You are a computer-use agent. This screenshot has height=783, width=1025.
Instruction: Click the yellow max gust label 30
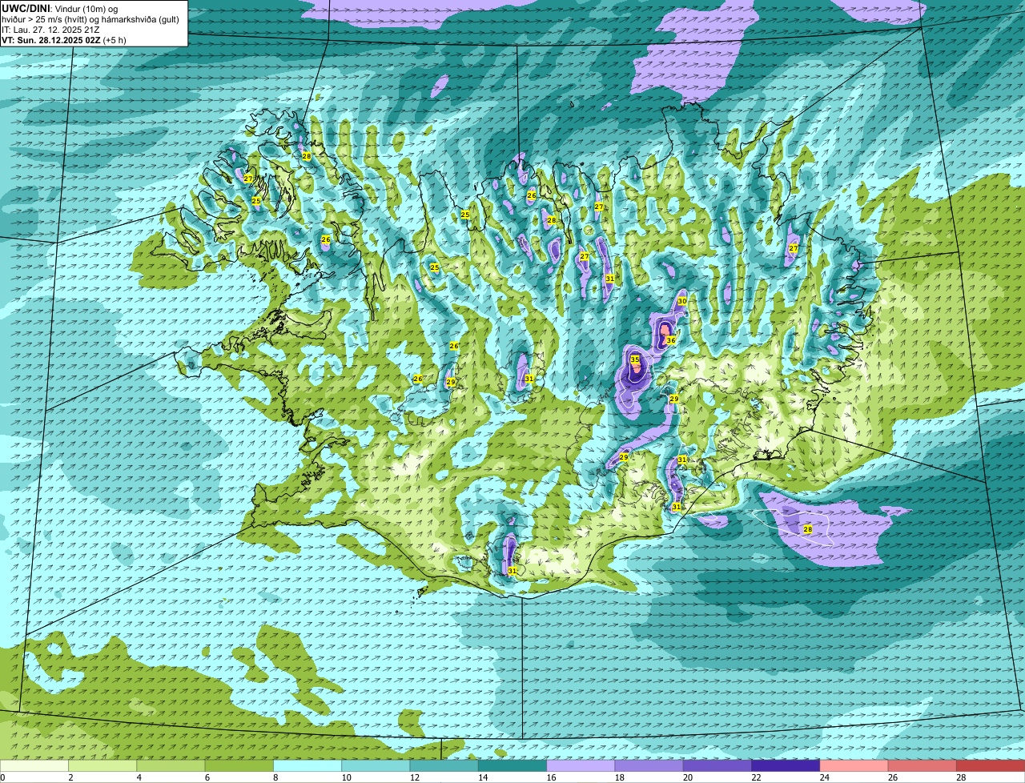[x=682, y=301]
